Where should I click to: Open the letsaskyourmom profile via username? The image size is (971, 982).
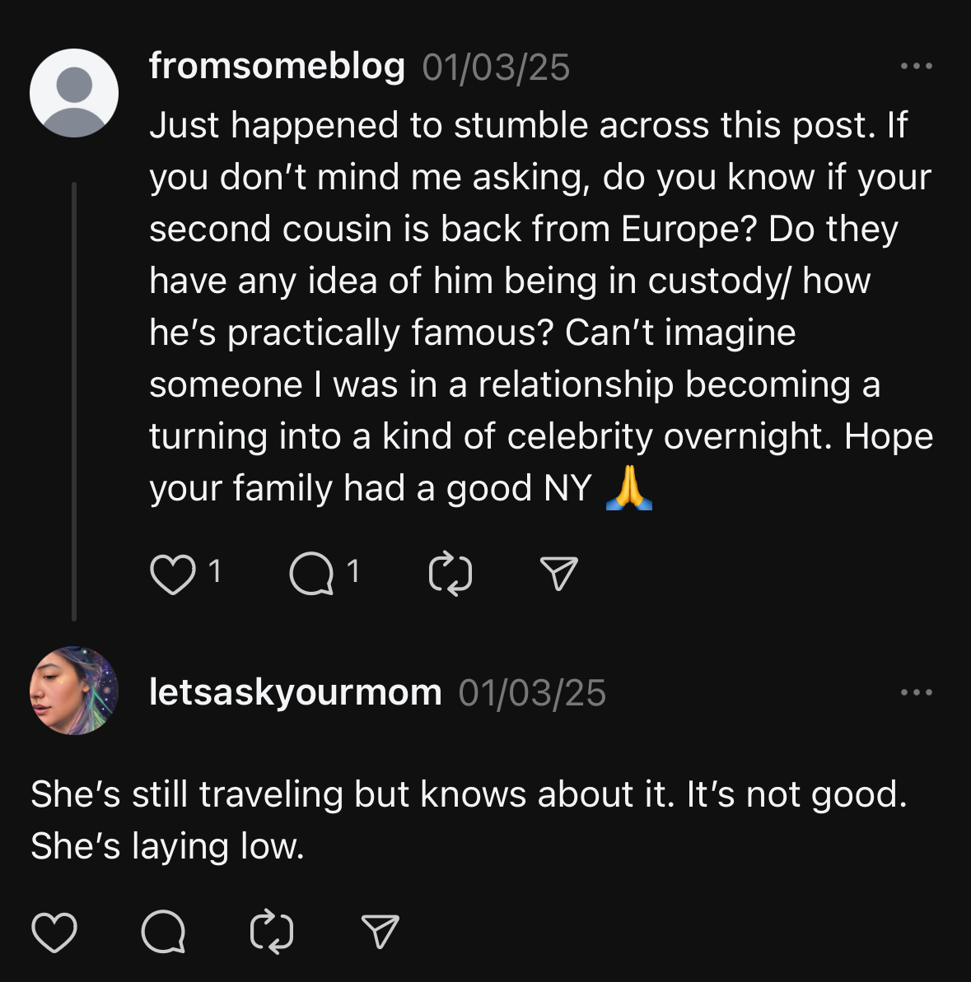pos(295,692)
